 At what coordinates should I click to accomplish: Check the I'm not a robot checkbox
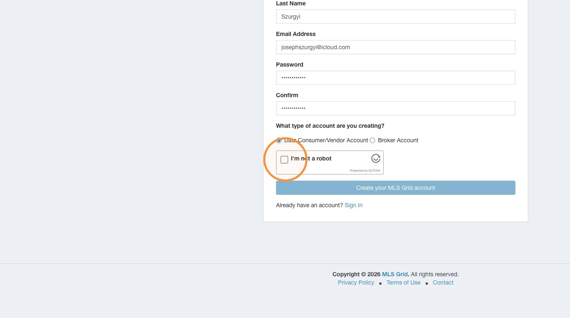pyautogui.click(x=284, y=160)
